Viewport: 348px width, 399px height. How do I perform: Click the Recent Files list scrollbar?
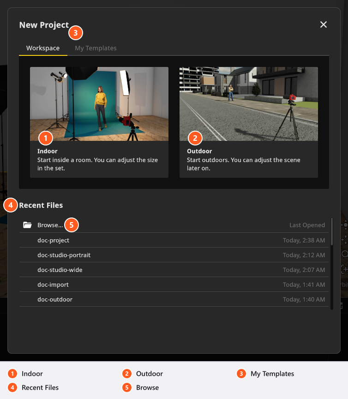332,263
